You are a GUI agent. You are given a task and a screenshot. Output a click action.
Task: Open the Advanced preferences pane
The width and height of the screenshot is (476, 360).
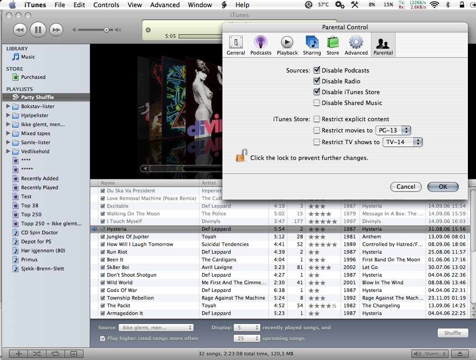356,46
